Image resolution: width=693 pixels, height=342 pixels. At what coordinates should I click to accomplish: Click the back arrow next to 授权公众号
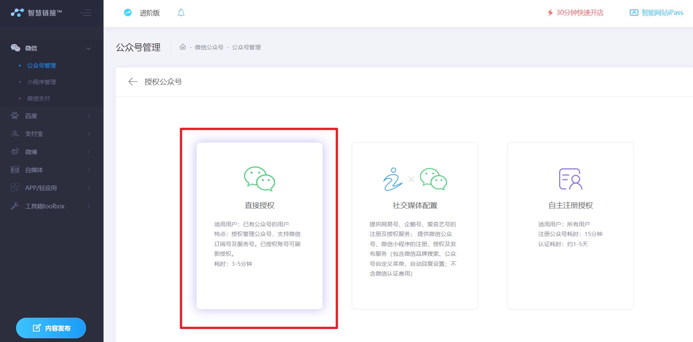pos(133,82)
